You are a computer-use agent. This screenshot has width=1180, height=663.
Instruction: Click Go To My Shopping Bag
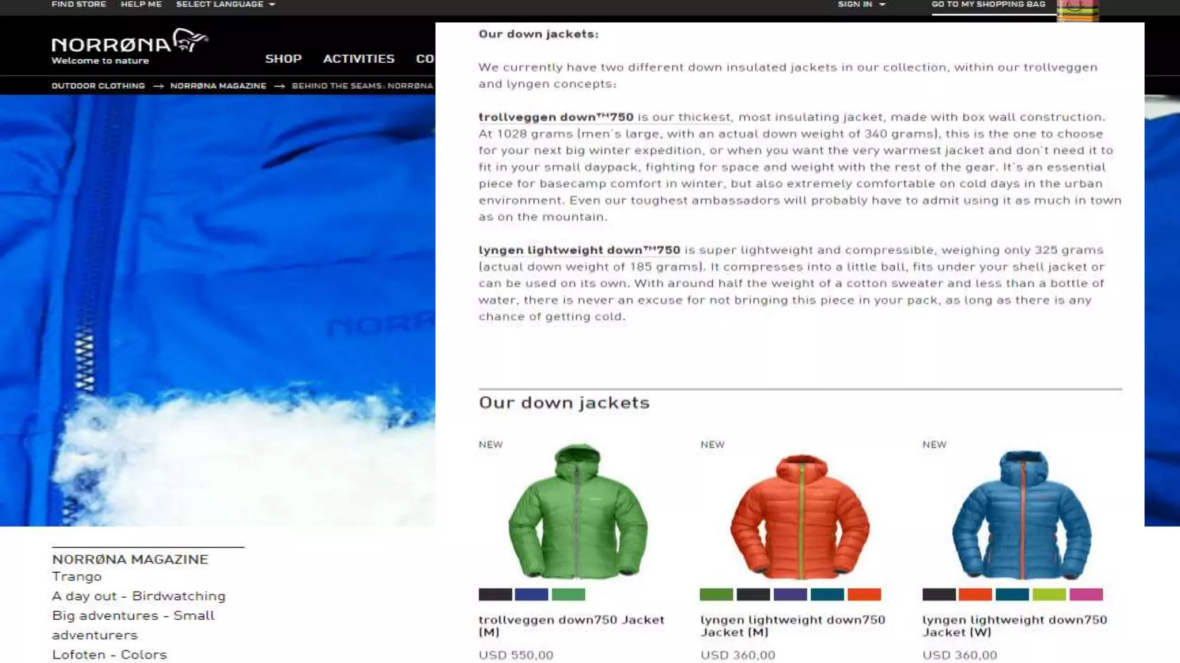pyautogui.click(x=988, y=5)
